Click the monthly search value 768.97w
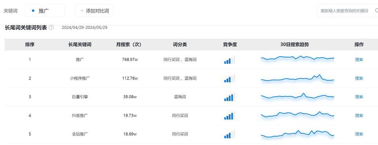 (x=130, y=60)
